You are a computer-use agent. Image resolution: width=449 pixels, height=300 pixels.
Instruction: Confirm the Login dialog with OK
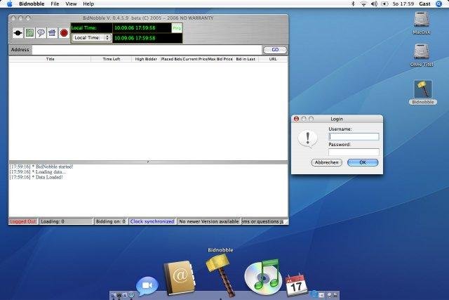coord(363,162)
